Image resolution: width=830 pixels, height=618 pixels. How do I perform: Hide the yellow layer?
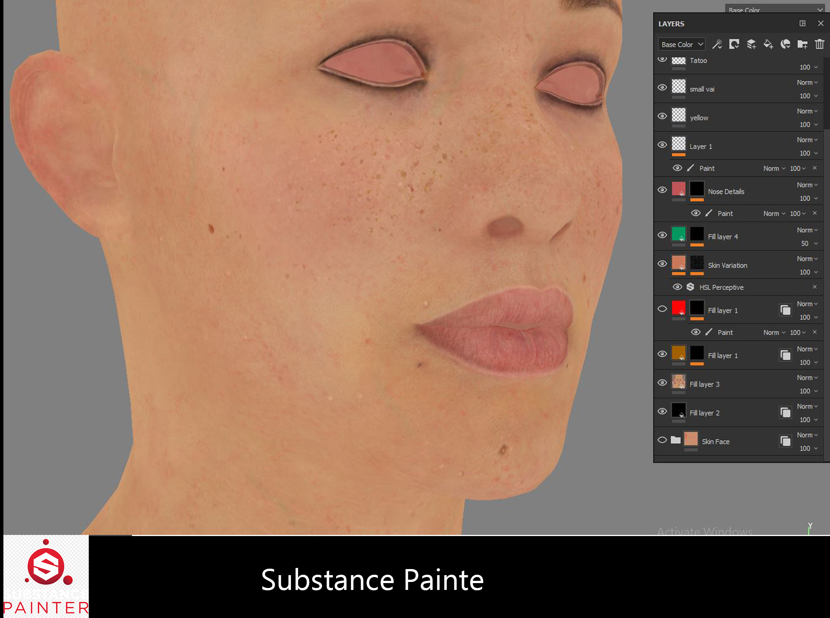coord(662,116)
